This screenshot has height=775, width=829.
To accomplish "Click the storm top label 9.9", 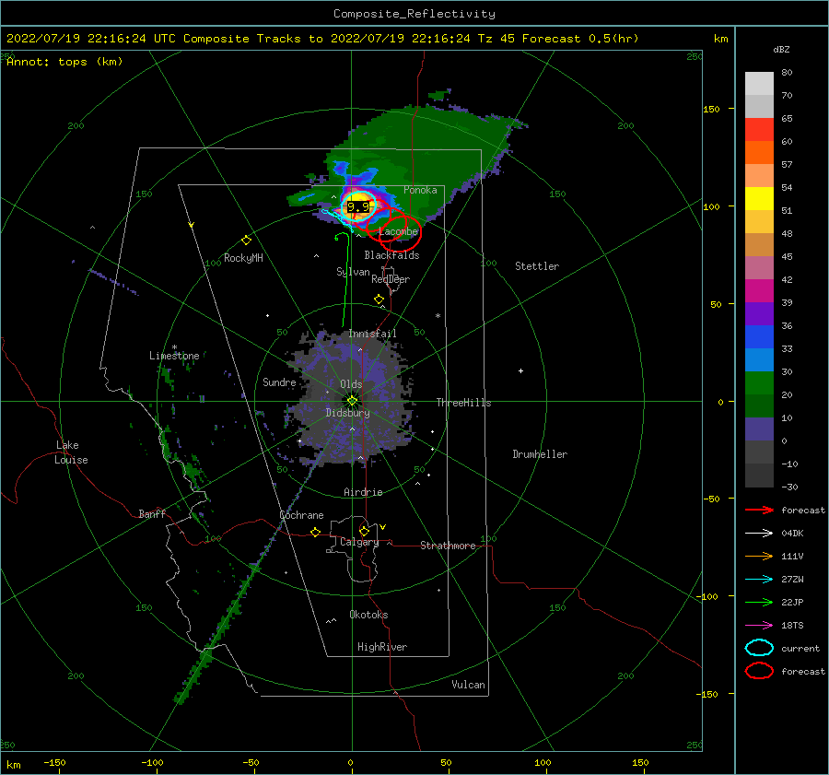I will 358,206.
